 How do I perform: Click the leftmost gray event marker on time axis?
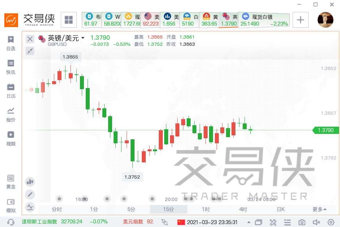point(59,198)
